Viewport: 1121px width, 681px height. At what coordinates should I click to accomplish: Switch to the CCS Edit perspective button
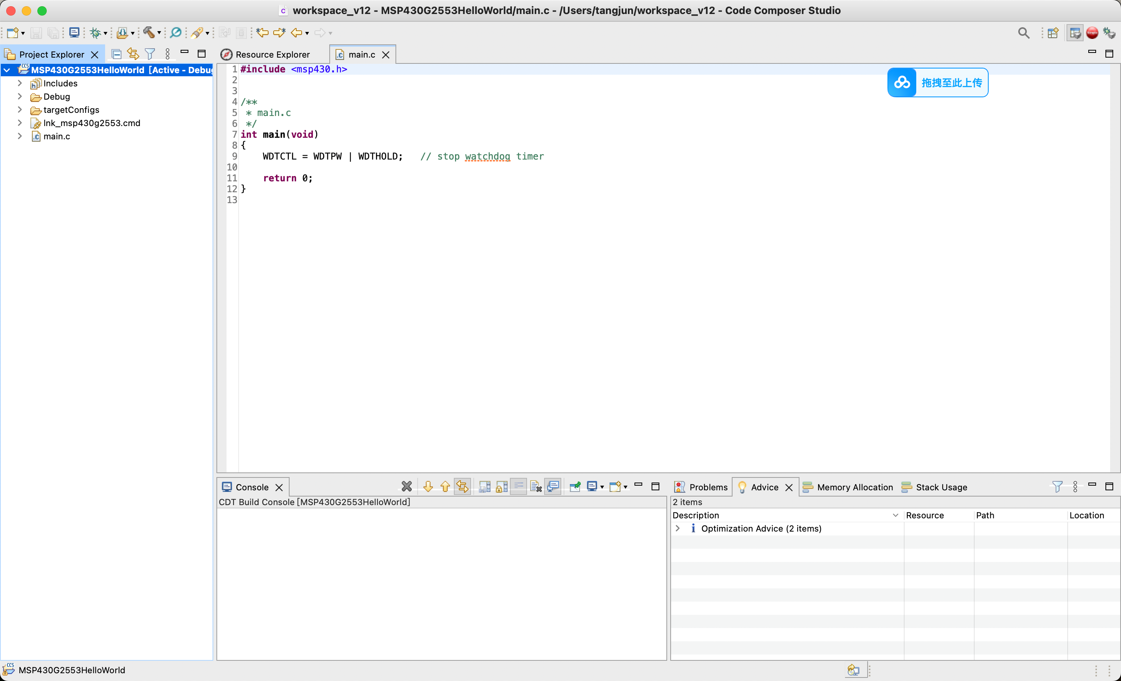click(x=1075, y=33)
